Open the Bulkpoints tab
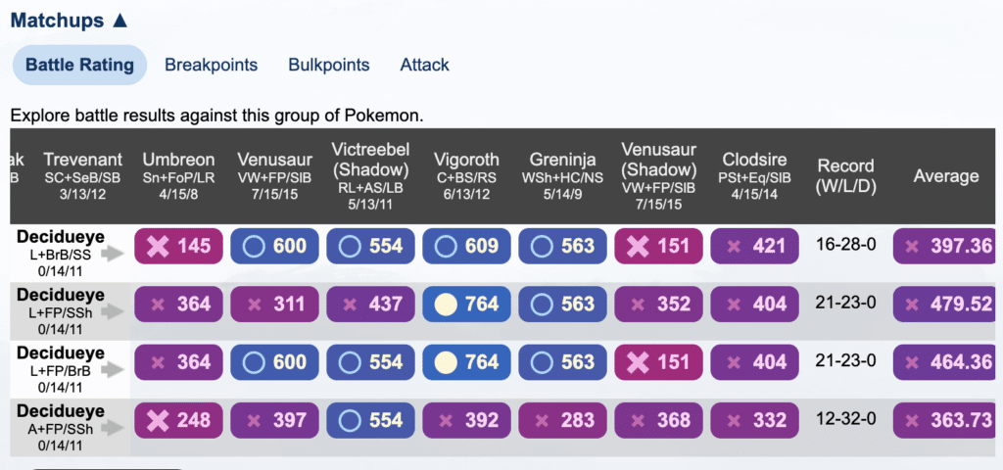1003x470 pixels. tap(329, 65)
